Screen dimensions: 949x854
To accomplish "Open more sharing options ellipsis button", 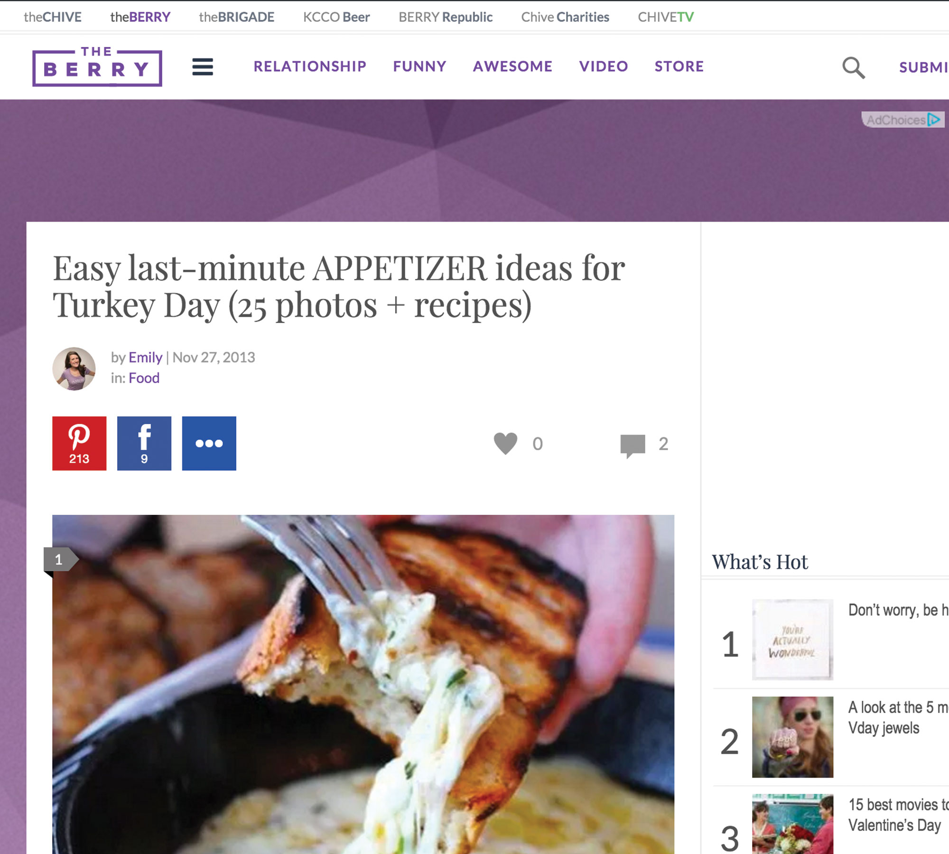I will coord(209,443).
